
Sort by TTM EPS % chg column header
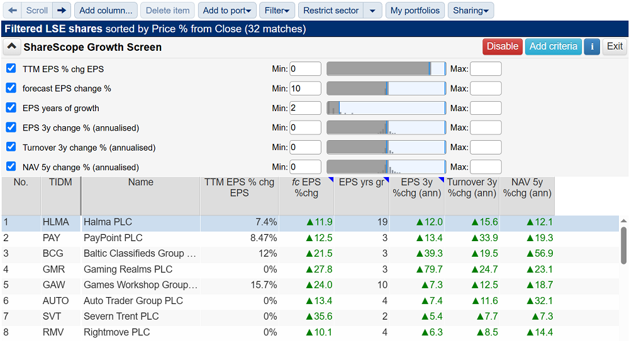240,196
